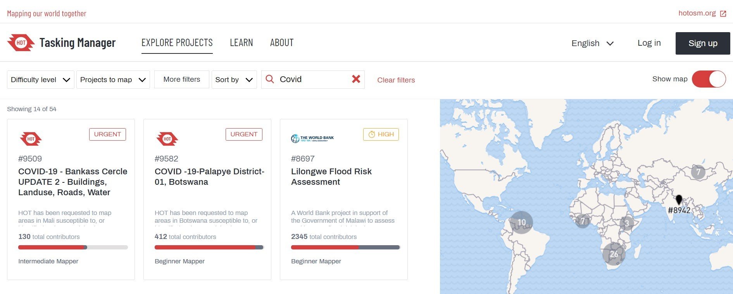Click the red X to clear search

pos(356,79)
